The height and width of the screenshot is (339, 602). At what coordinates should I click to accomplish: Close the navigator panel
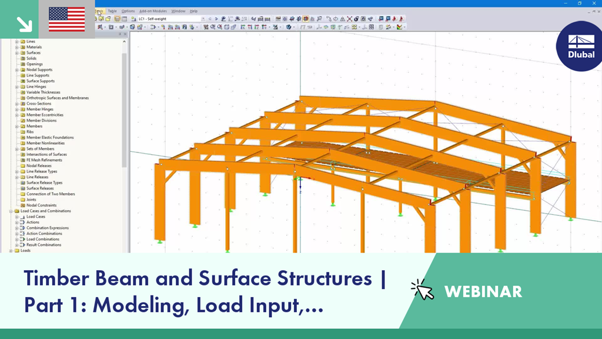125,34
